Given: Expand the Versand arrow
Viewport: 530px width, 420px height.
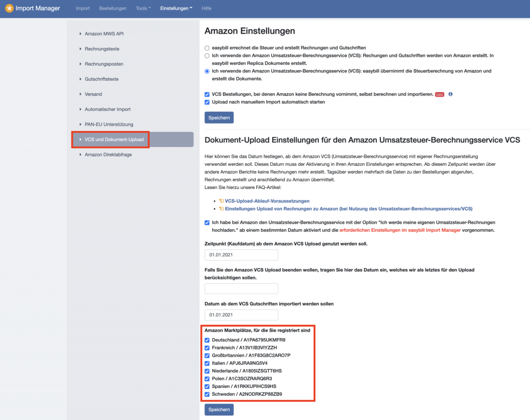Looking at the screenshot, I should tap(80, 94).
